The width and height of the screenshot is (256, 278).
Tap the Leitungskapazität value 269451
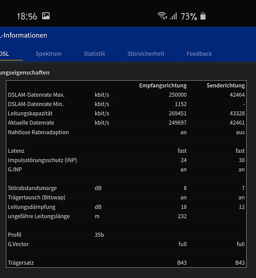[178, 113]
